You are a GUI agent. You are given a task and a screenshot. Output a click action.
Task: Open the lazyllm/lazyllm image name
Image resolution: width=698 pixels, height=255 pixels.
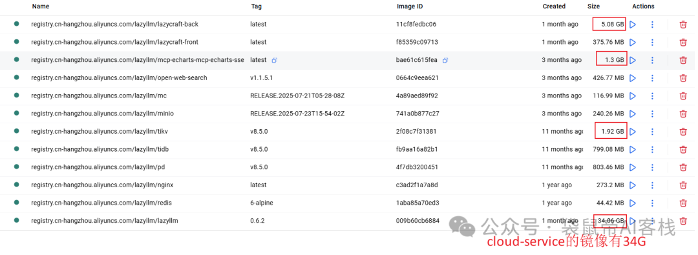tap(105, 221)
